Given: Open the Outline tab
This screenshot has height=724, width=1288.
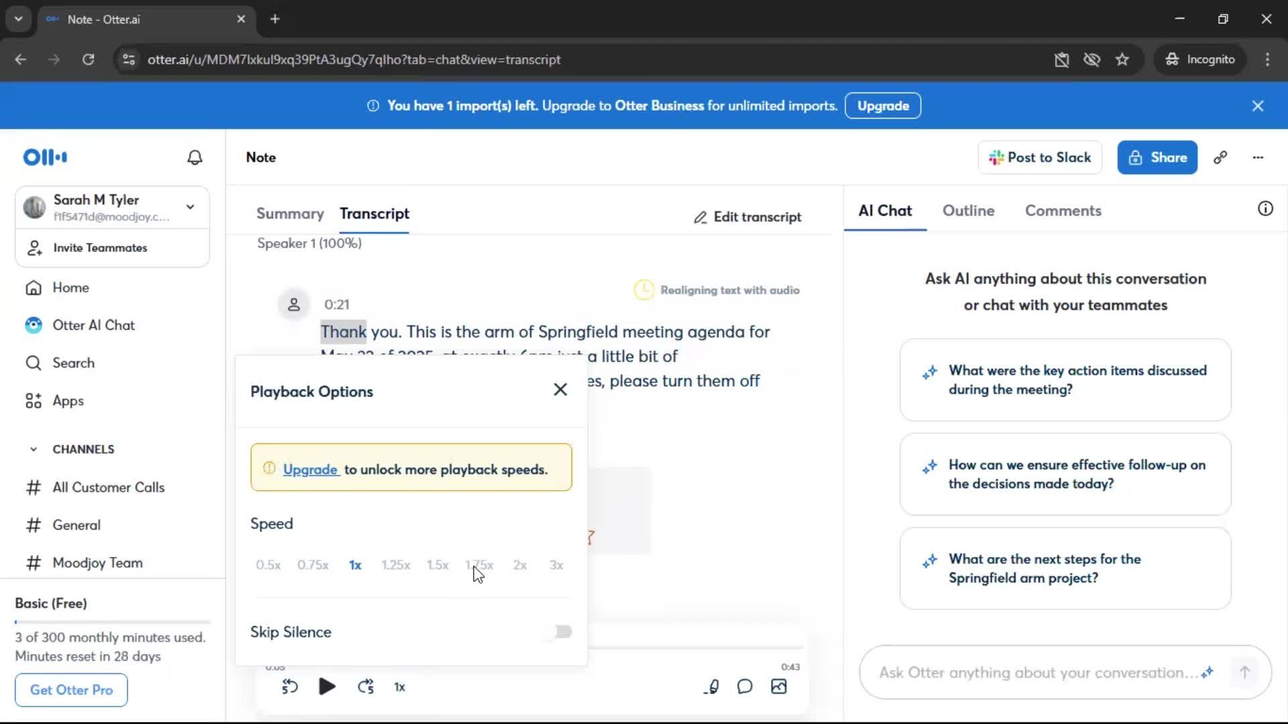Looking at the screenshot, I should point(968,210).
